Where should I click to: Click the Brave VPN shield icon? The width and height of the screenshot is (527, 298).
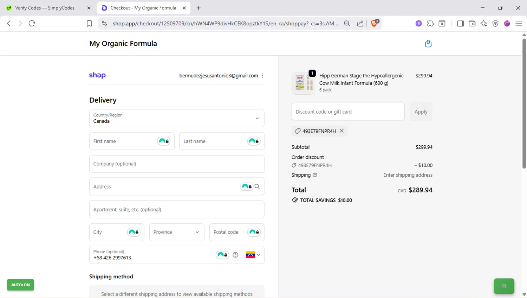click(x=495, y=24)
